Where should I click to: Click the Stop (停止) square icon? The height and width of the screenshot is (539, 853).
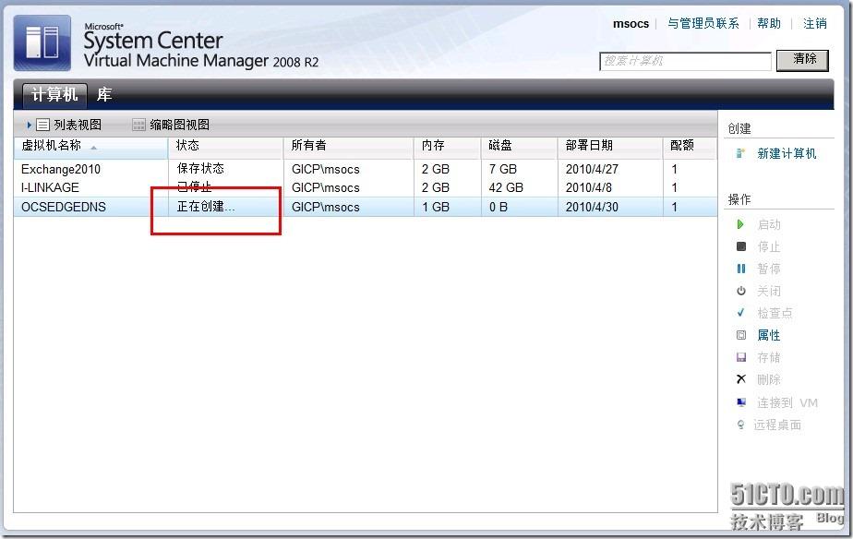click(x=741, y=246)
